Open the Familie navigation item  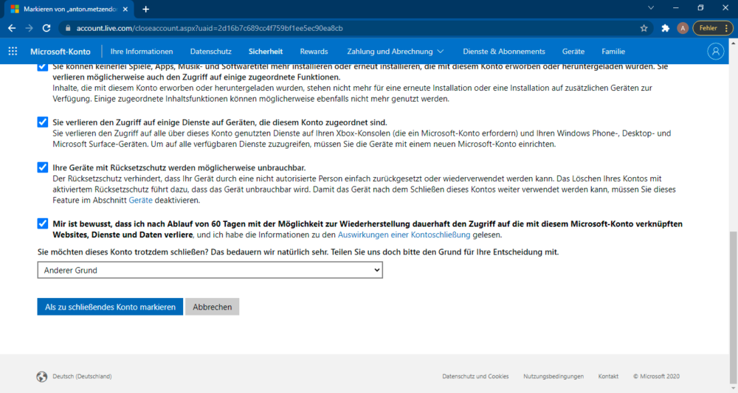613,51
